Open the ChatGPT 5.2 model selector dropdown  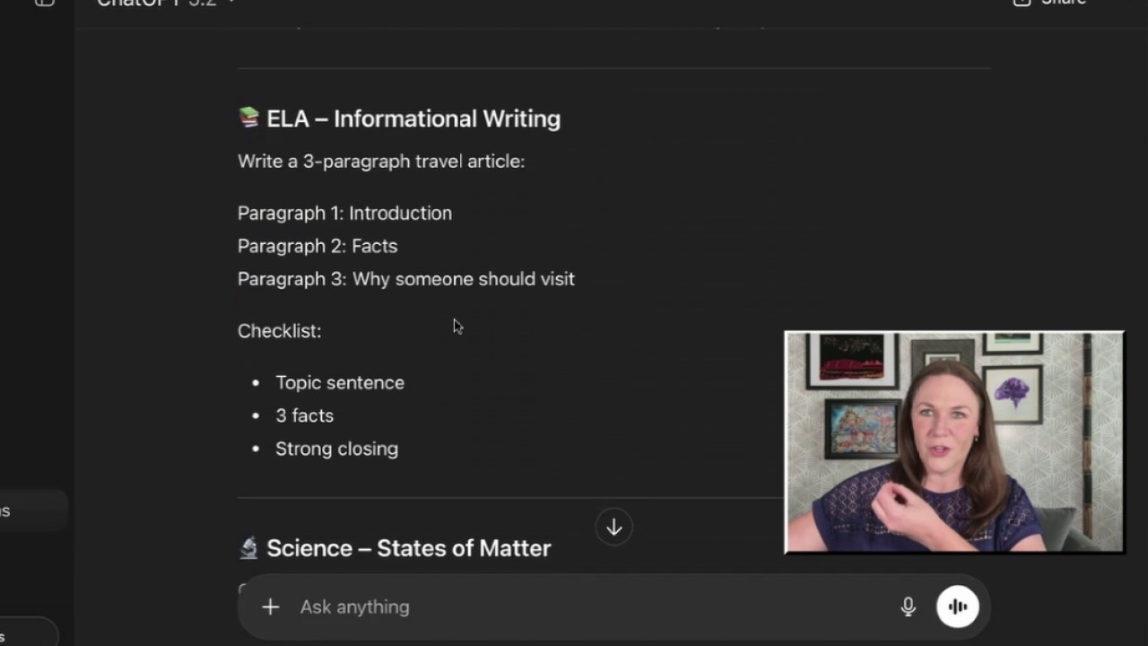[166, 4]
